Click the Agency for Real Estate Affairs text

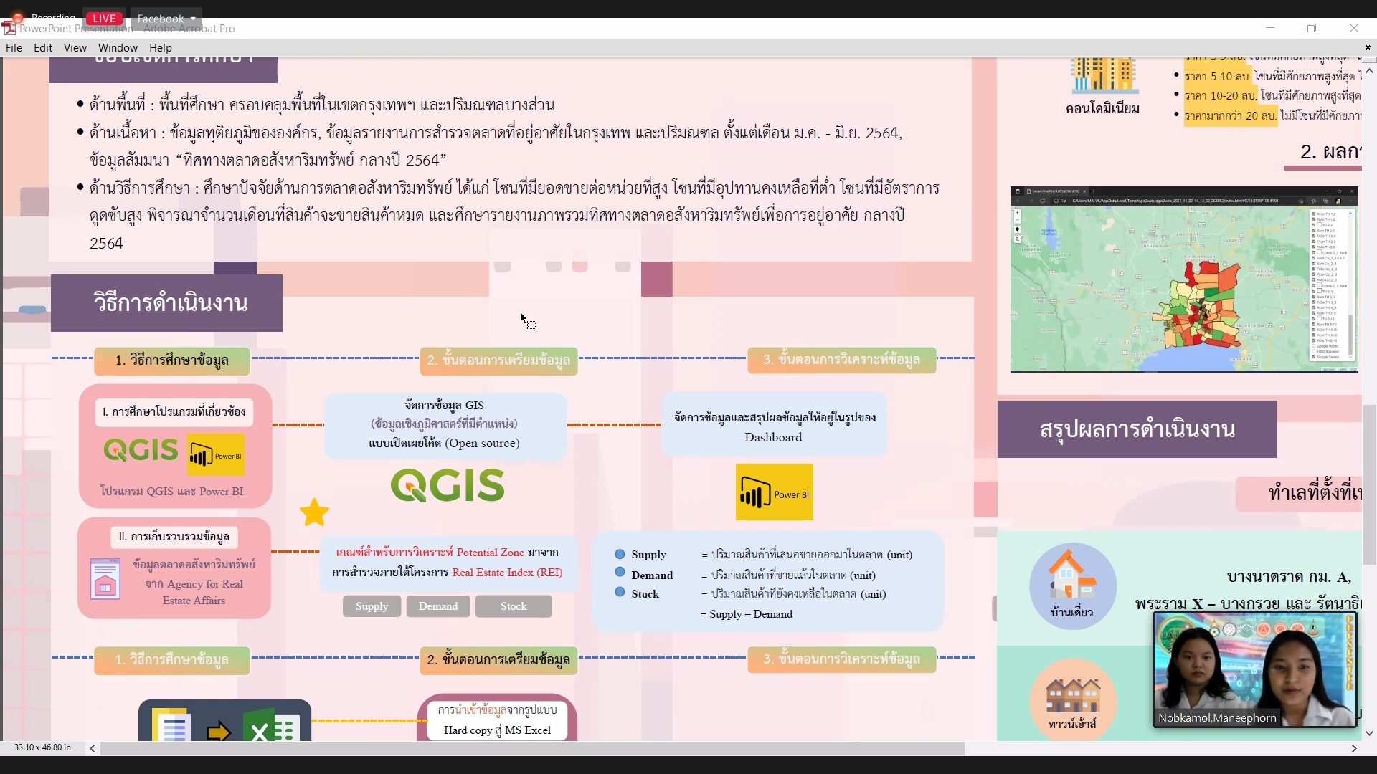point(194,593)
